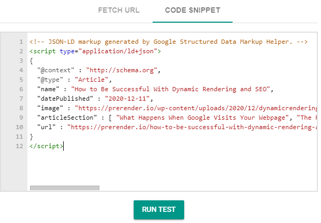Click the "datePublished" key
The image size is (321, 223).
65,99
